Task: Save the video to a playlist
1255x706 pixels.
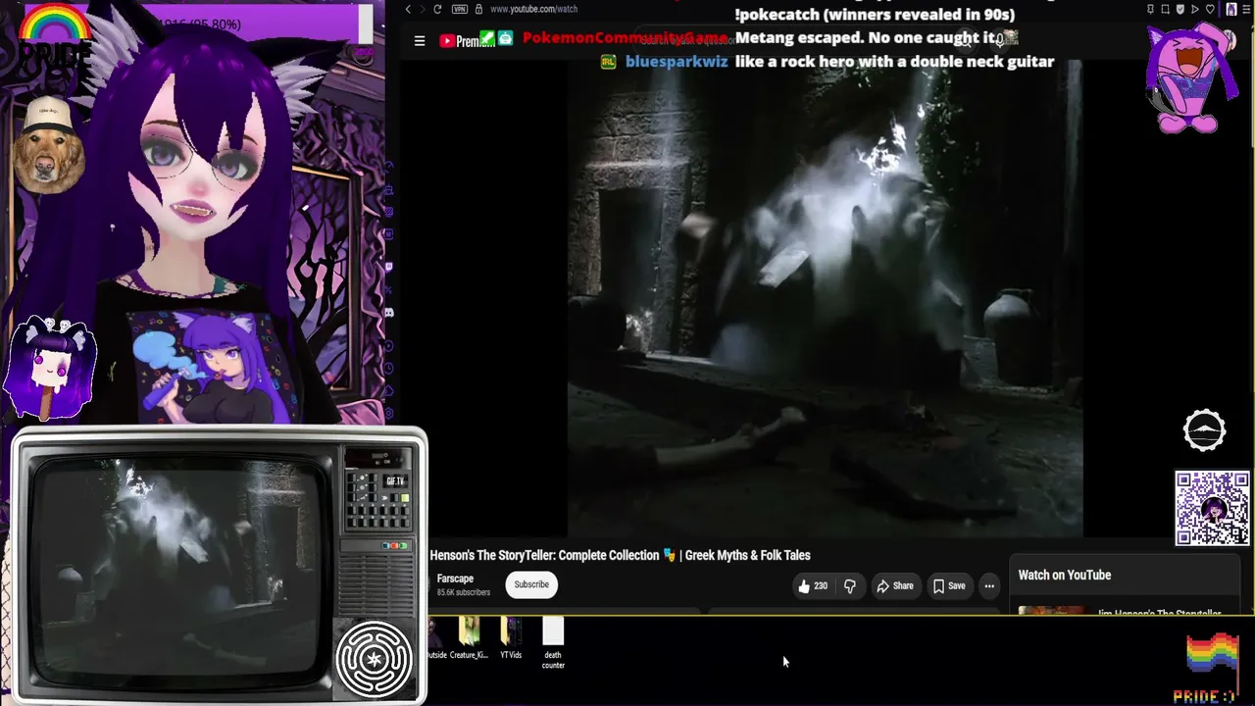Action: click(949, 586)
